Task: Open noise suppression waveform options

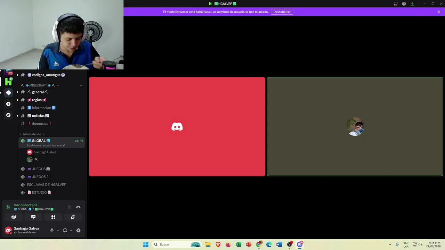Action: [x=70, y=207]
